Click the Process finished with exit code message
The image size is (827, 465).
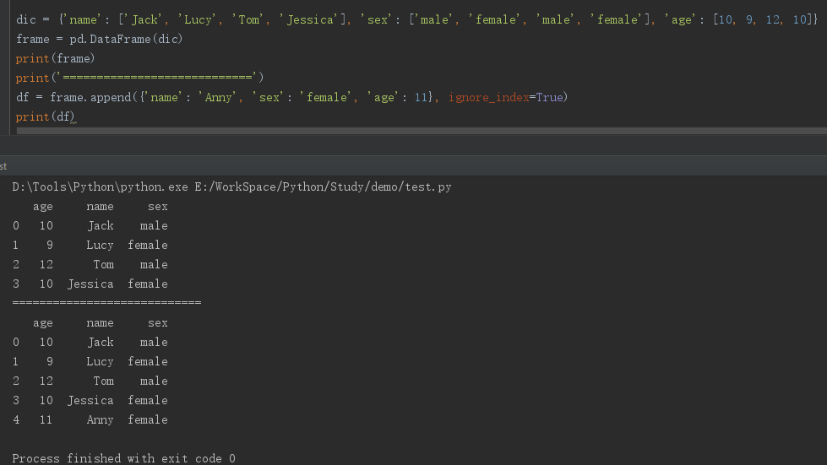click(x=123, y=458)
